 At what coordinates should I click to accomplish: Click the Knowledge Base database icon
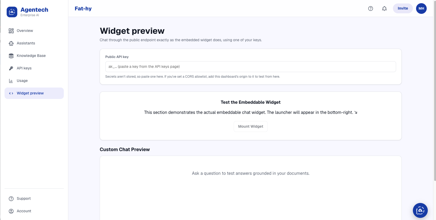pyautogui.click(x=11, y=56)
